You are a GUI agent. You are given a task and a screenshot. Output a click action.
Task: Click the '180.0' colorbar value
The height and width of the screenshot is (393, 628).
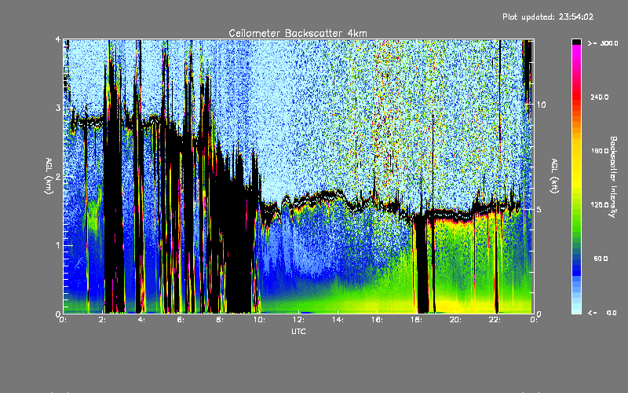(x=600, y=151)
